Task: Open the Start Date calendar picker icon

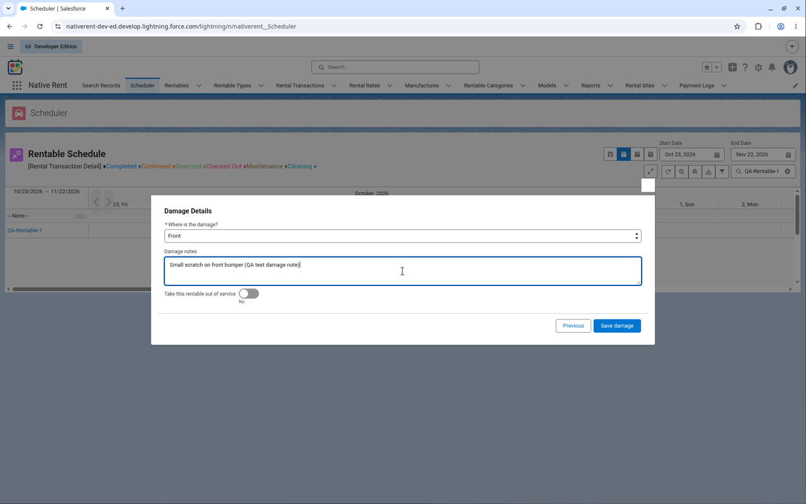Action: [717, 155]
